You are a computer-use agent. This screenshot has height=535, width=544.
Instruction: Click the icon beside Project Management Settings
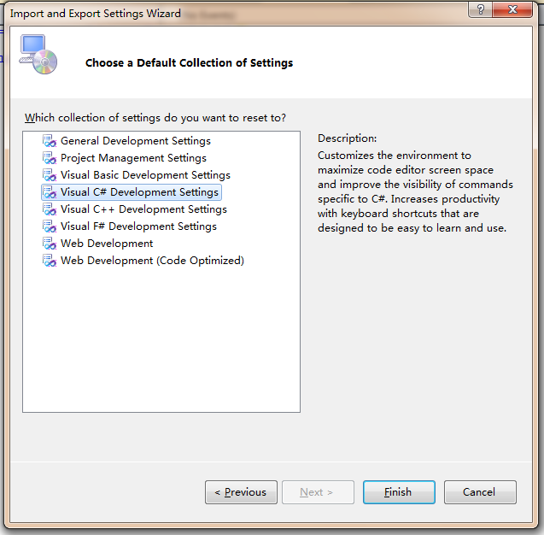[50, 158]
